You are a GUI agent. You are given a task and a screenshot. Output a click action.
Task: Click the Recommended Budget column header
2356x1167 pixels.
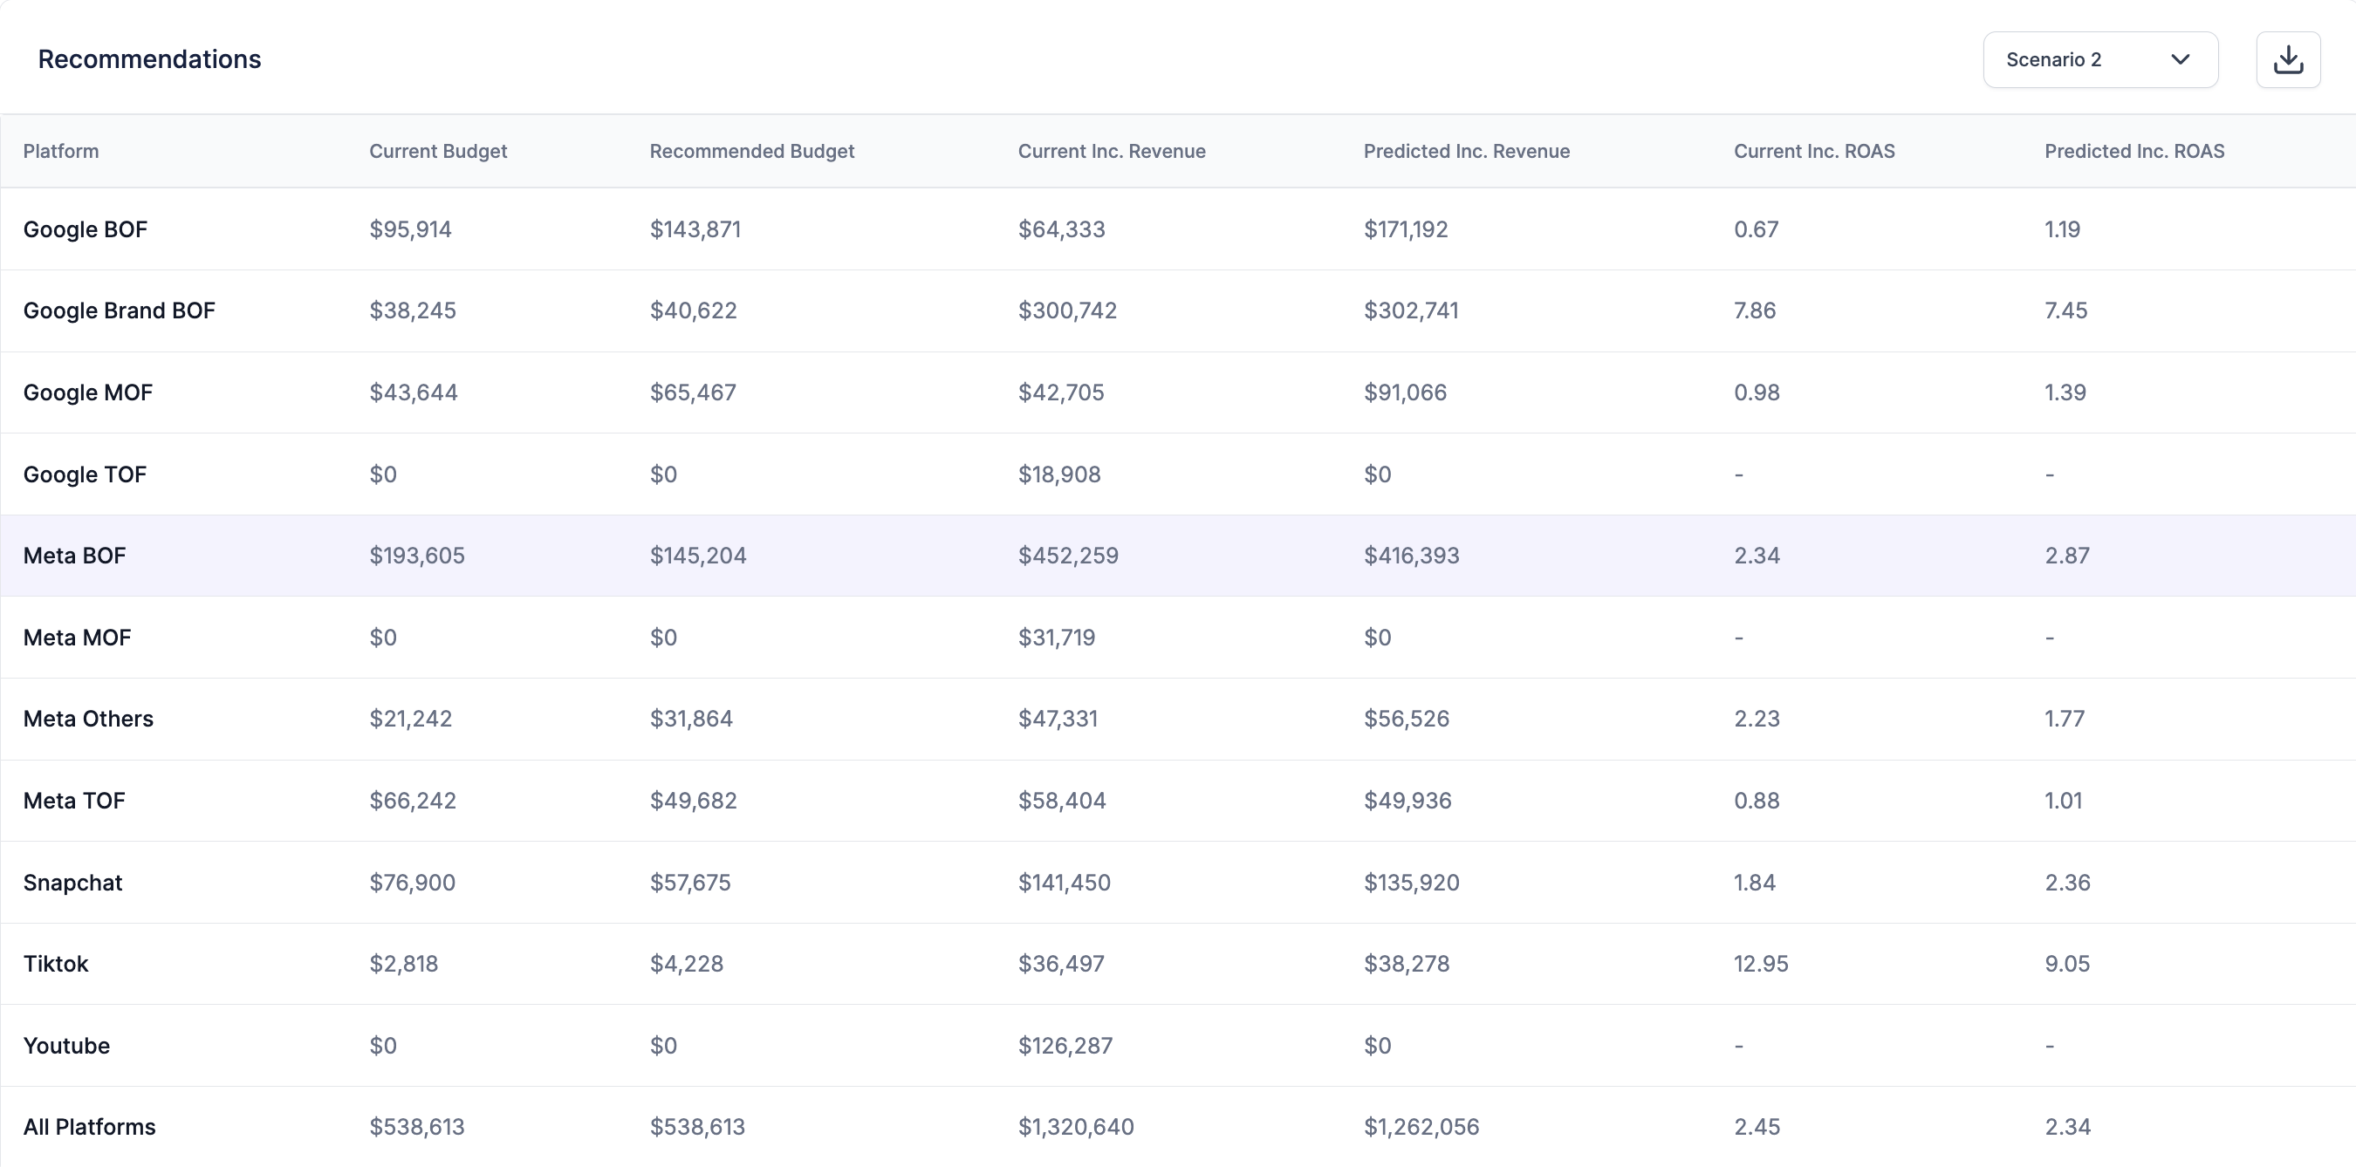click(751, 152)
